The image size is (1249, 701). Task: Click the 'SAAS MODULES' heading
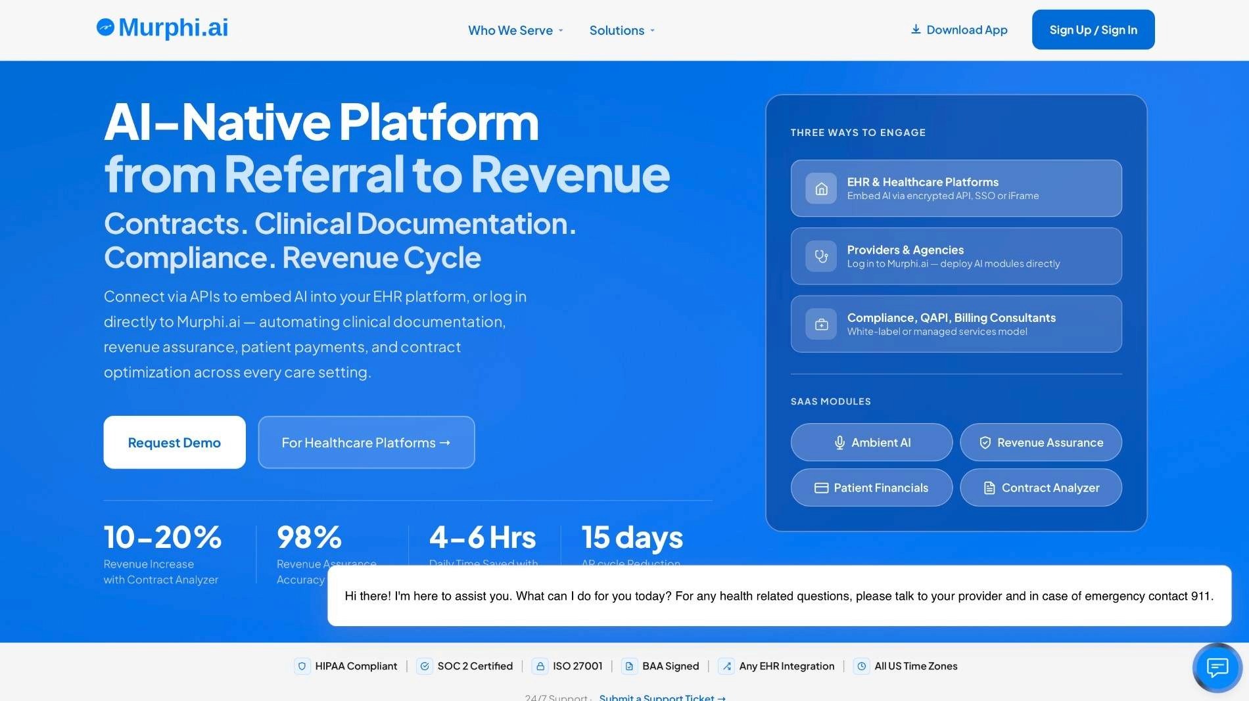pos(830,401)
